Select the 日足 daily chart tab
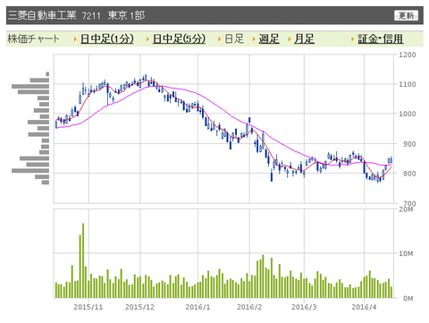This screenshot has width=429, height=323. click(x=234, y=38)
